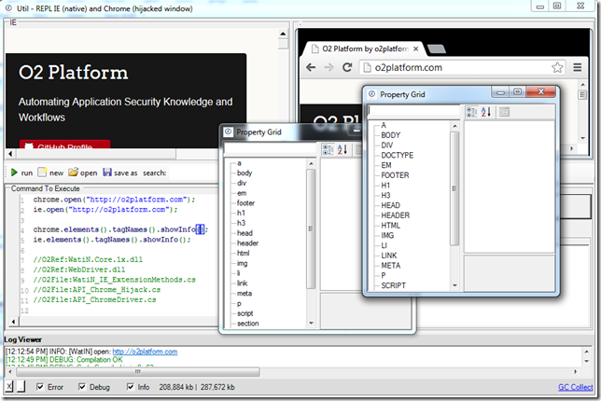601x401 pixels.
Task: Reload the page in Chrome
Action: [x=347, y=67]
